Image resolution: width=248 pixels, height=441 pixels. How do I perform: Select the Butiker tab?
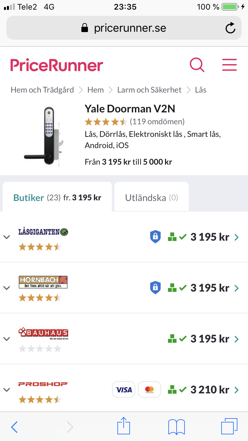click(x=57, y=198)
